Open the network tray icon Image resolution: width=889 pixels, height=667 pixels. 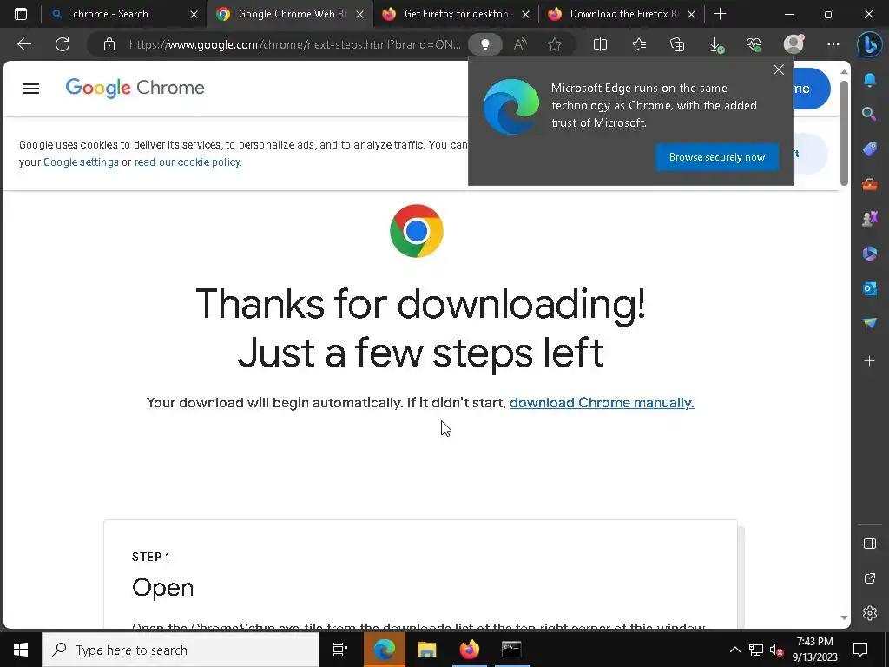[x=756, y=650]
